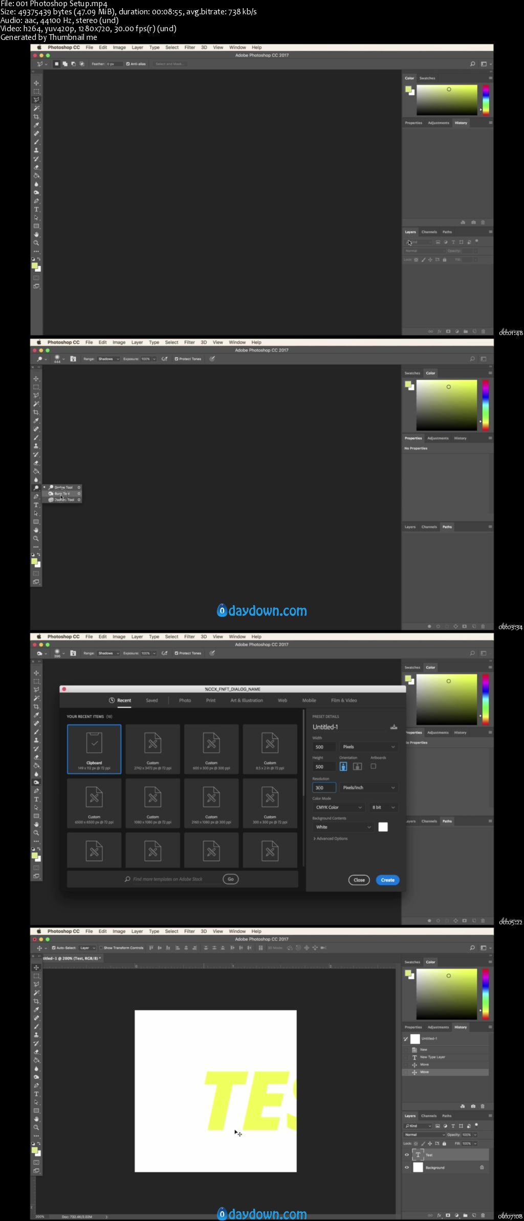Choose landscape orientation in New Document dialog
The image size is (524, 1221).
358,766
